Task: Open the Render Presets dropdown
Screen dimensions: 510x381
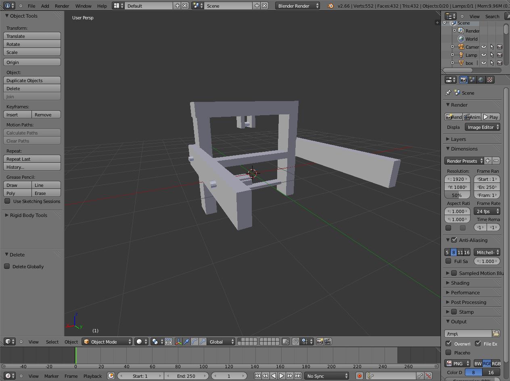Action: pyautogui.click(x=464, y=161)
